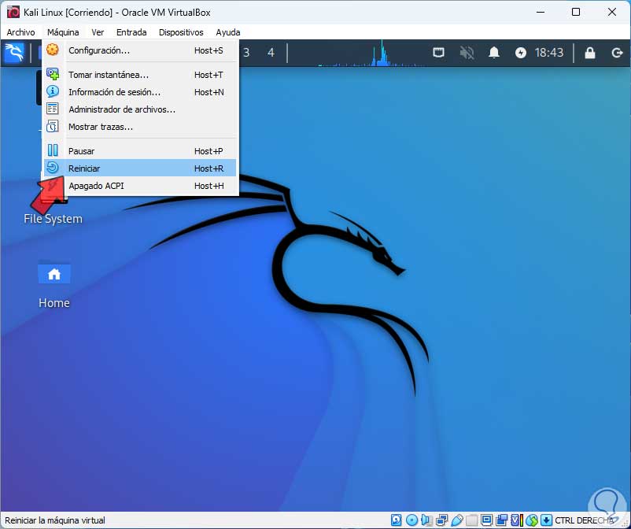The image size is (631, 529).
Task: Minimize the VirtualBox window
Action: coord(541,12)
